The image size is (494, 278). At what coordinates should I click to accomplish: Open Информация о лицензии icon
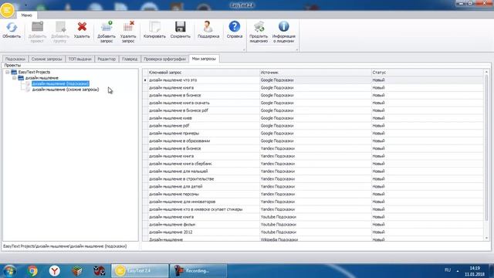point(283,26)
